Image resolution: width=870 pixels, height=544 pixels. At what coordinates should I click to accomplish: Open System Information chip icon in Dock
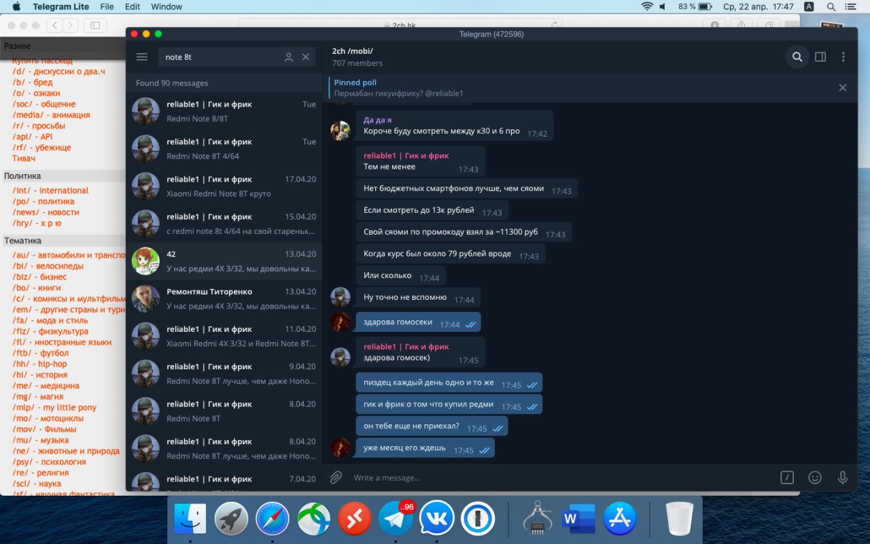[538, 519]
